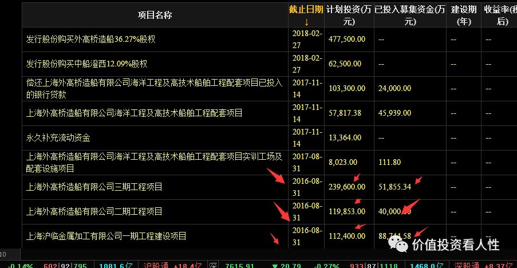
Task: Click the 已投入募集资金(万元) column header
Action: click(410, 15)
